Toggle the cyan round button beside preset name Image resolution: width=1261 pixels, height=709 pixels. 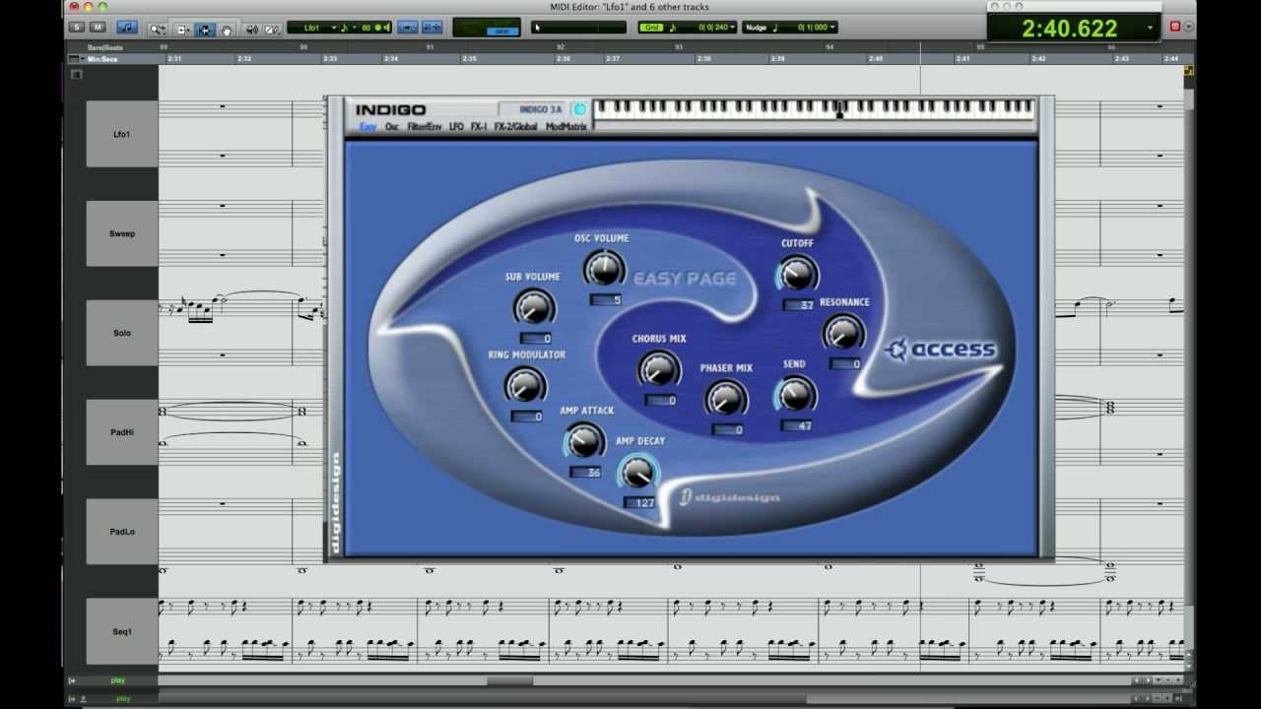coord(579,109)
